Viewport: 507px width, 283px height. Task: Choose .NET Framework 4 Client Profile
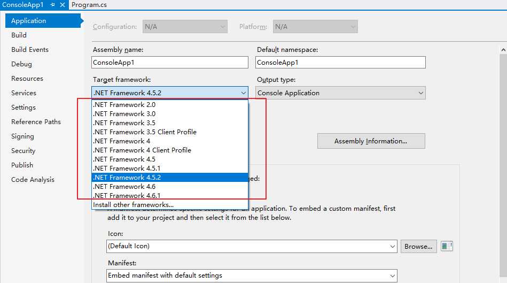point(170,150)
